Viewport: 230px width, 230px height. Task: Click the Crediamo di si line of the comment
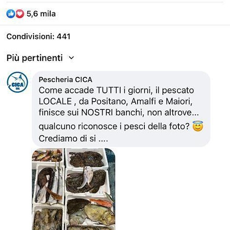tap(73, 138)
